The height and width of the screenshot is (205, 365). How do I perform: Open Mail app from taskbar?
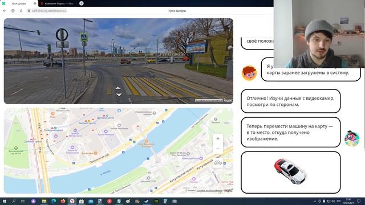(x=91, y=201)
